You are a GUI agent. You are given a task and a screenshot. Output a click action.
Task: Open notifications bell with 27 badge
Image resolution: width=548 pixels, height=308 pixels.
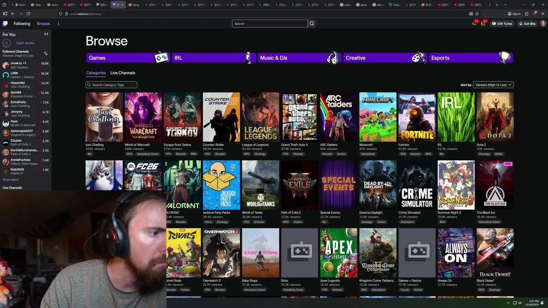tap(474, 24)
